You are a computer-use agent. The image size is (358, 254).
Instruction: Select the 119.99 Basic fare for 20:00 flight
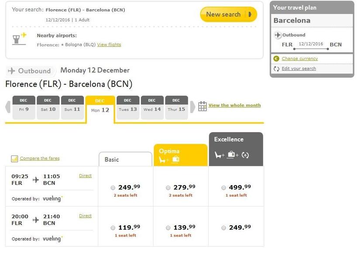(113, 228)
